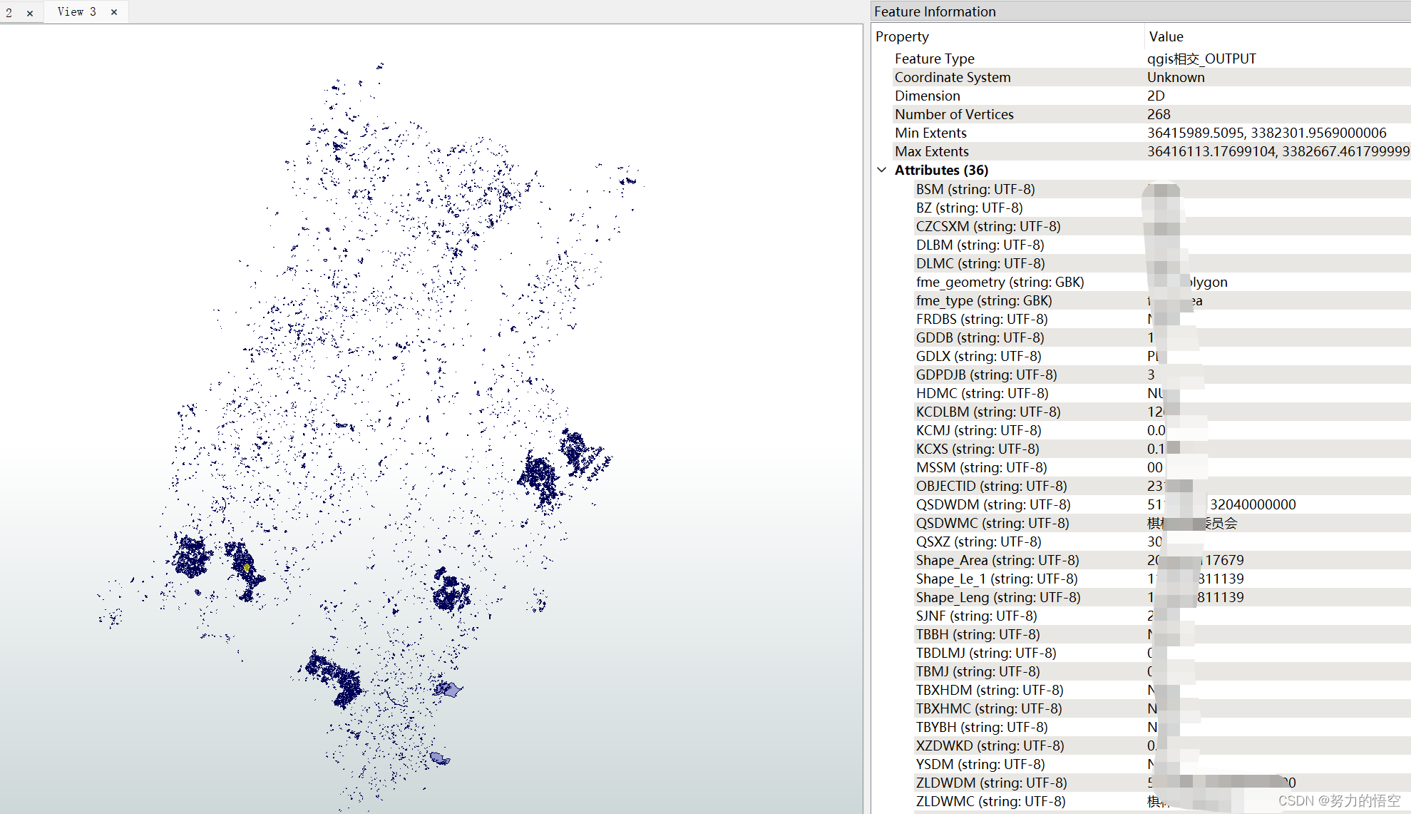Select the Number of Vertices row
Screen dimensions: 1411x814
(x=953, y=114)
